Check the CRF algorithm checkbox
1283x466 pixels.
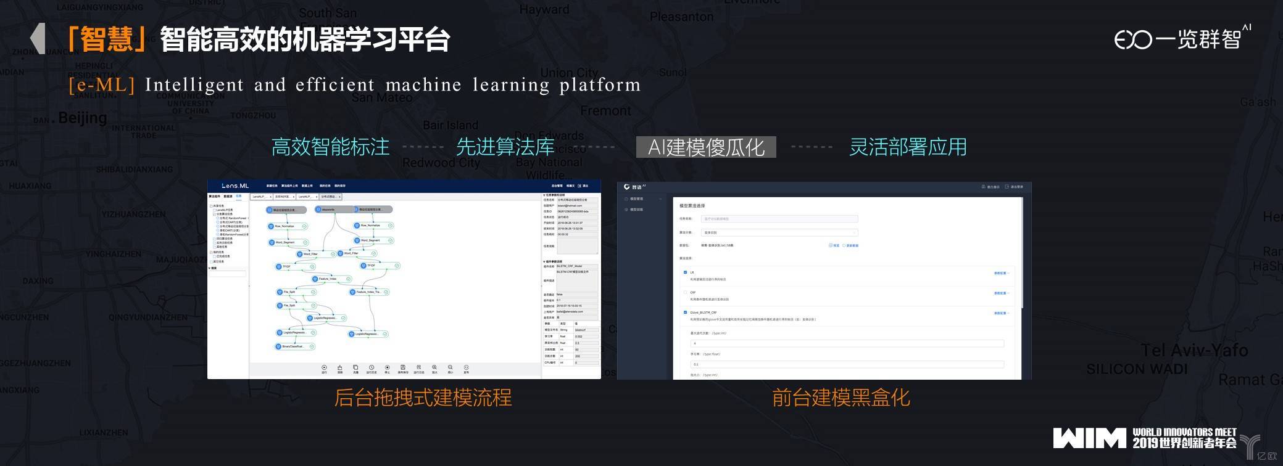(685, 292)
